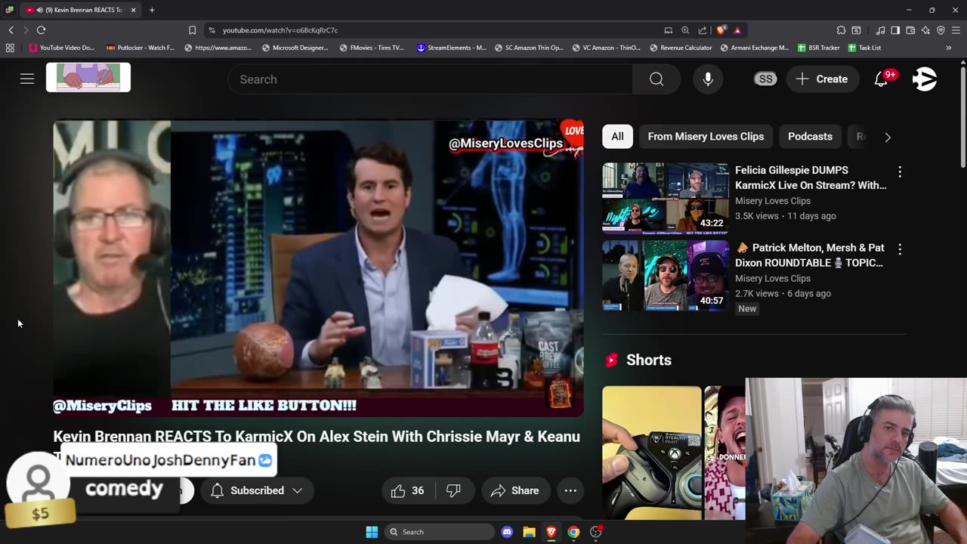Open File Explorer from taskbar

[529, 532]
